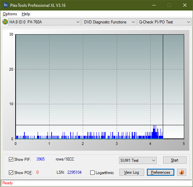Screen dimensions: 193x187
Task: Click the Ready status bar text
Action: click(7, 183)
